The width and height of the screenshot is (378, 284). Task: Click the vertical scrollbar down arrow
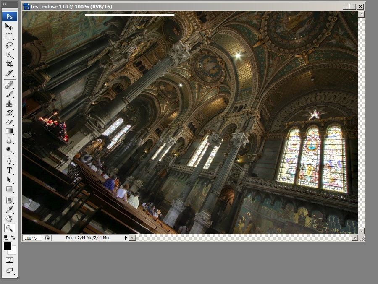361,231
